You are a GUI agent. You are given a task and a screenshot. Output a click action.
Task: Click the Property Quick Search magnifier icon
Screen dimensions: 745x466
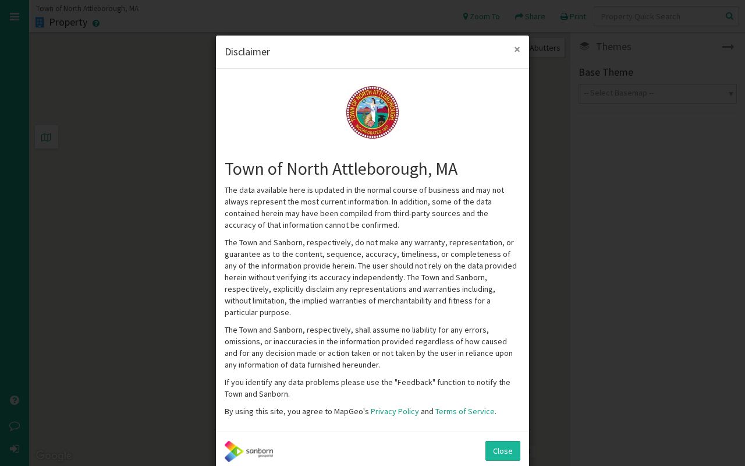click(x=729, y=16)
